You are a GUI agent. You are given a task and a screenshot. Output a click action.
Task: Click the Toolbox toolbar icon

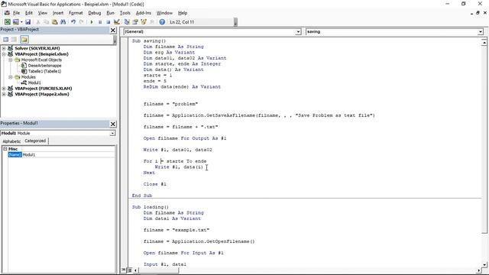(x=152, y=22)
